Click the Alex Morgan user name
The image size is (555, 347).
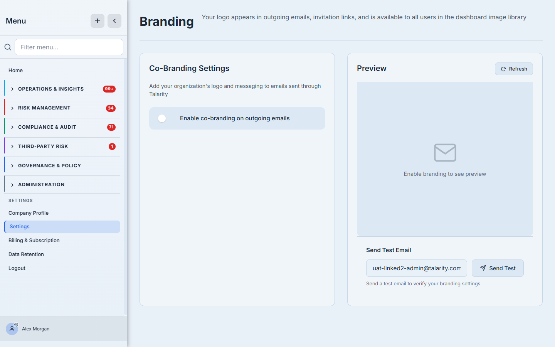click(x=36, y=329)
